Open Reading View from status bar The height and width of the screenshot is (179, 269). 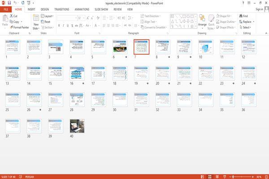(x=217, y=177)
